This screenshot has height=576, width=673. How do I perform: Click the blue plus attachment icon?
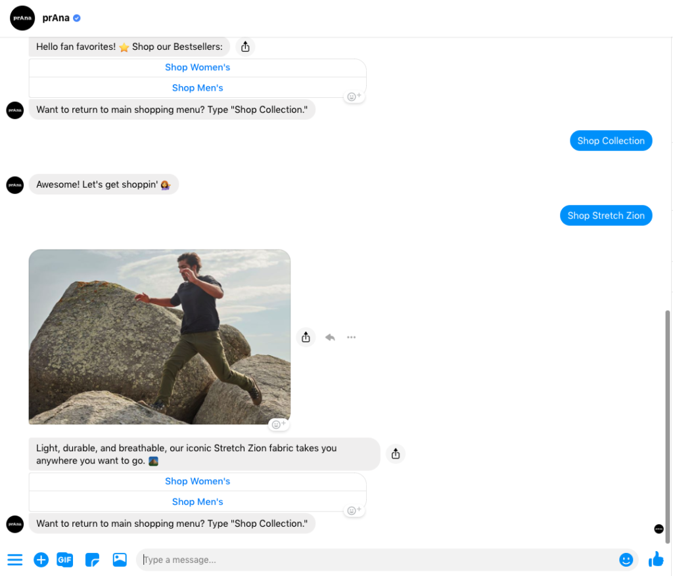pos(41,560)
